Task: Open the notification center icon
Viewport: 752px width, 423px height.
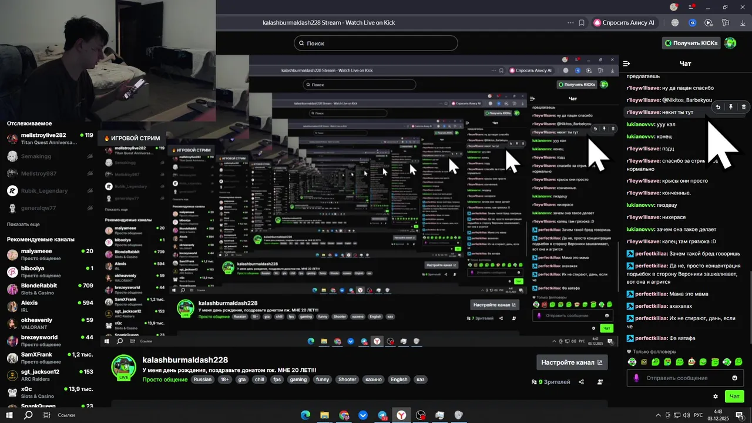Action: 739,415
